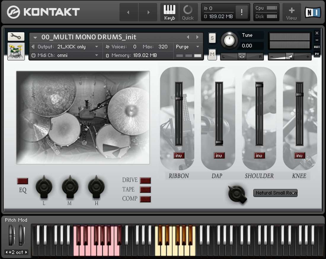Open the wrench instrument edit mode

pos(16,37)
